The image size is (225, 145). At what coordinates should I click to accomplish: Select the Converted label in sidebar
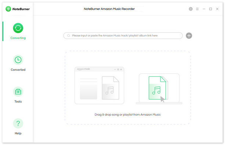[x=18, y=70]
